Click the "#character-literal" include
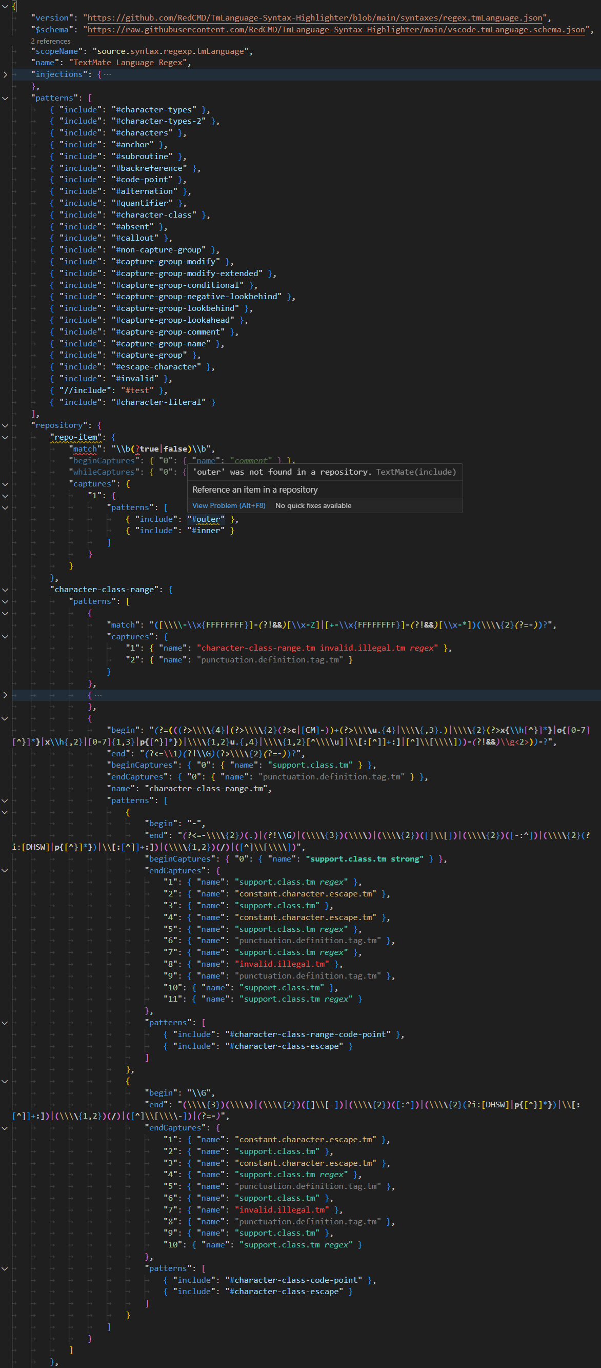The height and width of the screenshot is (1368, 601). (159, 402)
